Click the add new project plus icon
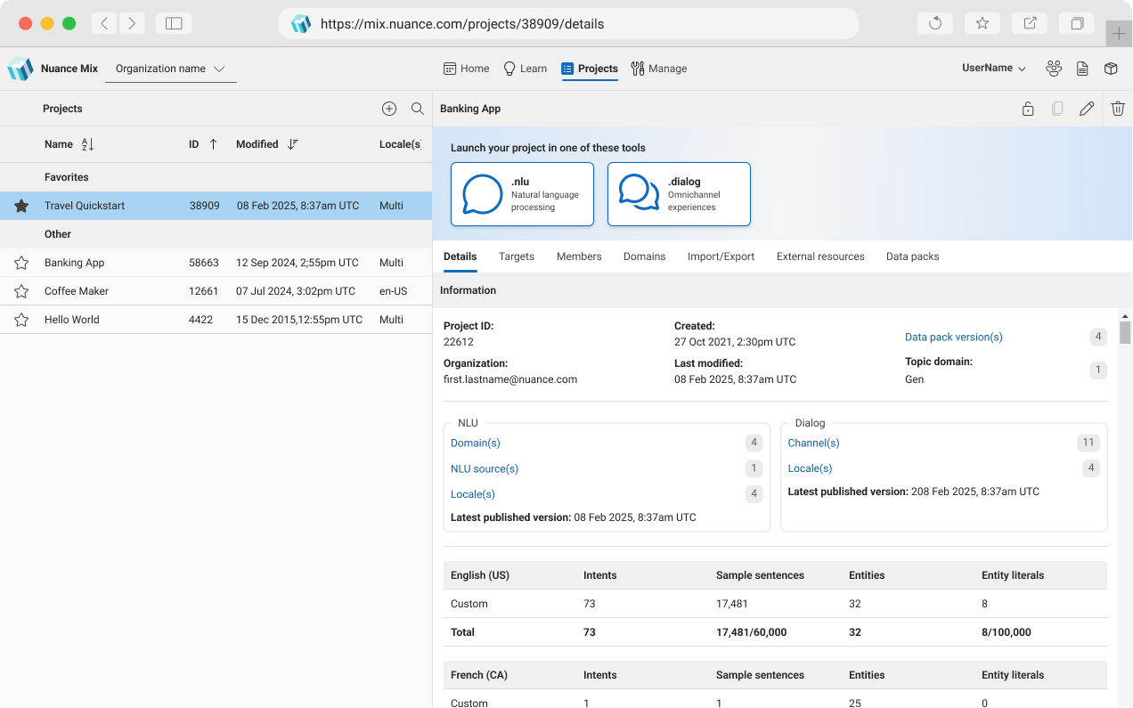 click(x=389, y=109)
